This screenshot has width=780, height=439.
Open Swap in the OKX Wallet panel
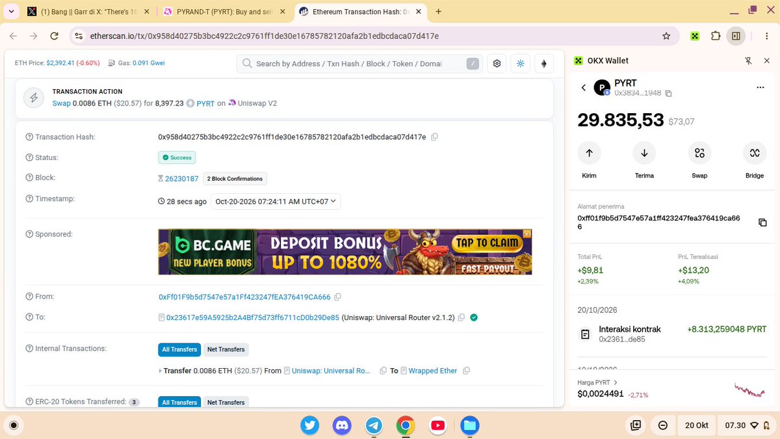click(x=699, y=153)
